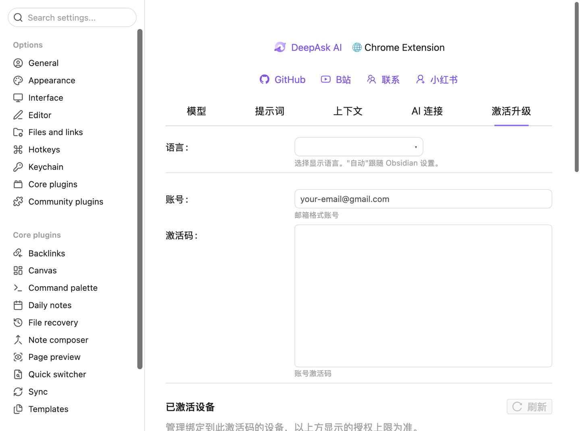Click the Canvas grid icon
The height and width of the screenshot is (431, 580).
18,271
